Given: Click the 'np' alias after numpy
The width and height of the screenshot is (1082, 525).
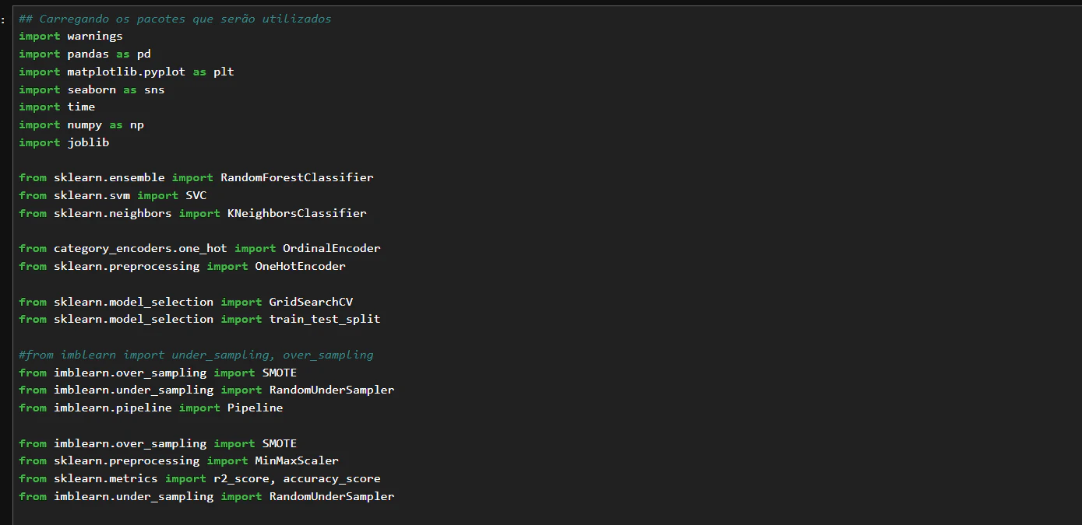Looking at the screenshot, I should coord(136,125).
